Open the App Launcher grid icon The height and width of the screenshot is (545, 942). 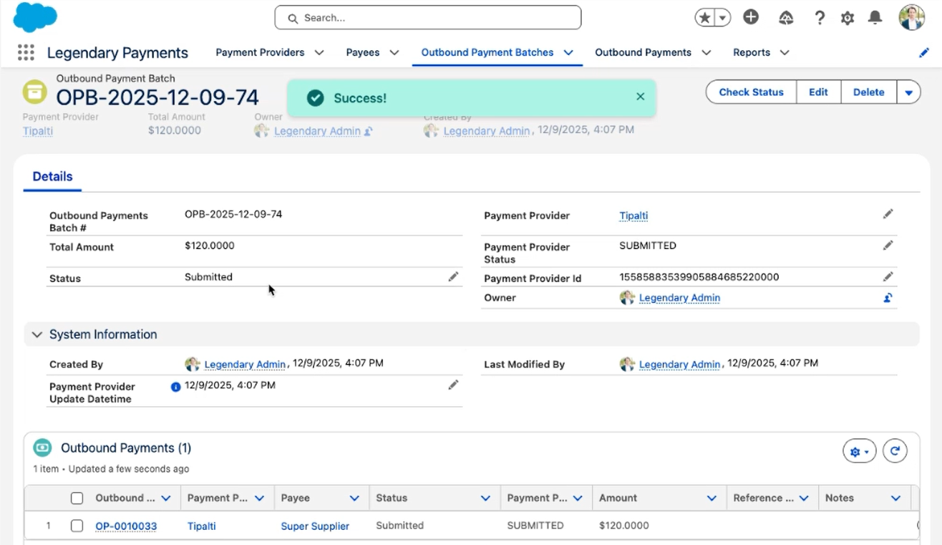point(26,52)
